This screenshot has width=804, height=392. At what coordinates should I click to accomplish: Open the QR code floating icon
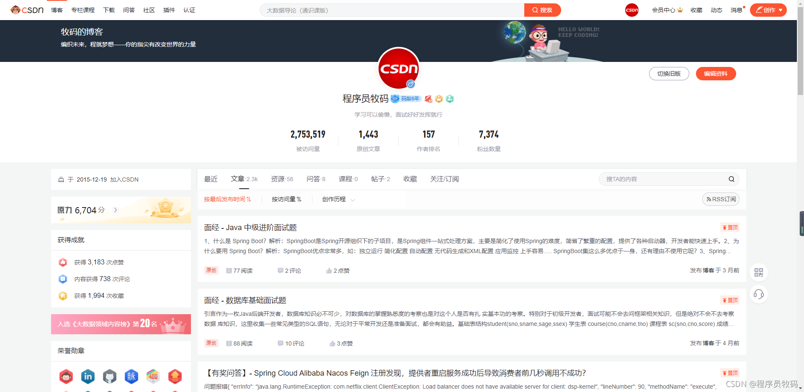759,272
